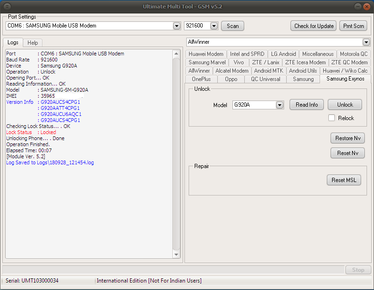374x290 pixels.
Task: Click the International Edition status bar text
Action: (x=149, y=281)
